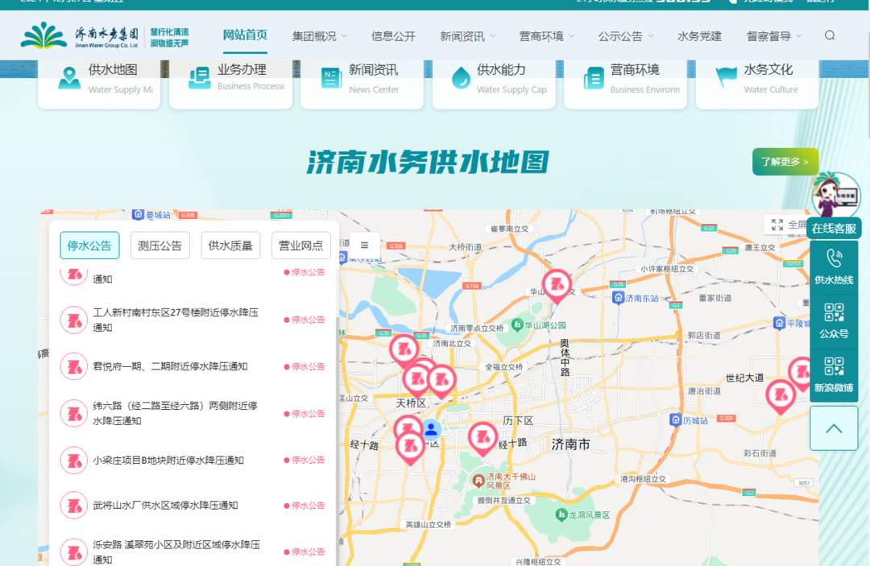Switch filter to 测压公告 announcements
870x566 pixels.
click(x=159, y=246)
